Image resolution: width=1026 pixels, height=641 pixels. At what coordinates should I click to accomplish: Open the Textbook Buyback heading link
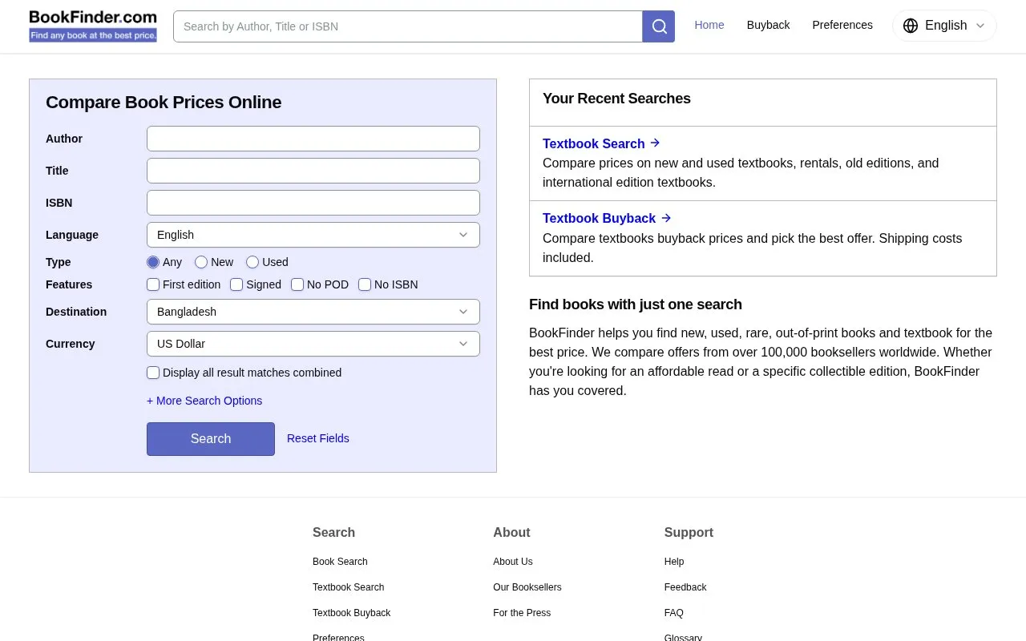click(x=600, y=218)
